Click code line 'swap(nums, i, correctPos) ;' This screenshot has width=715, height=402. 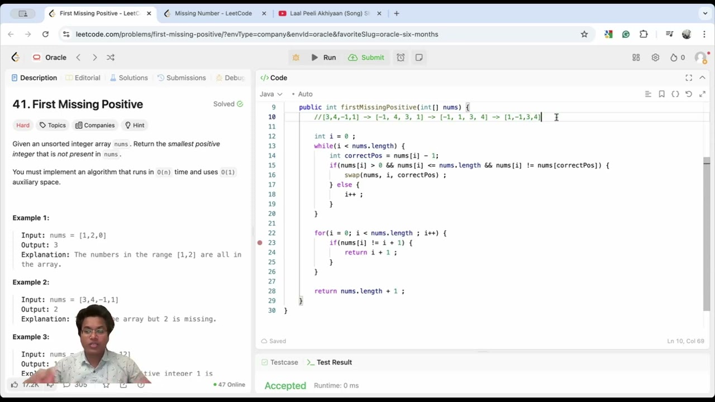(x=395, y=175)
